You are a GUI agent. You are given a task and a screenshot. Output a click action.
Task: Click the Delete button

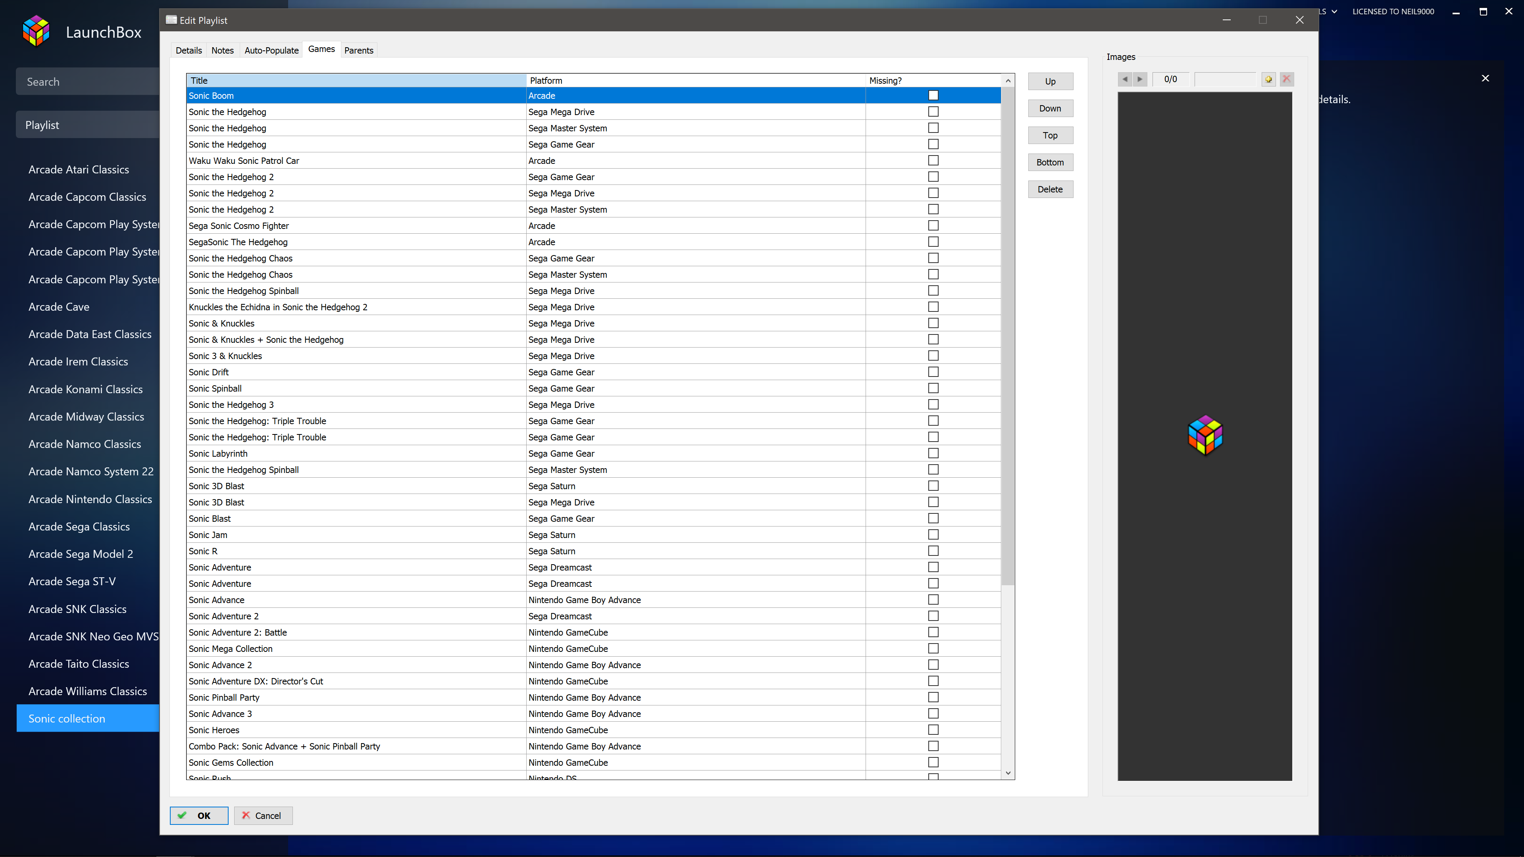point(1050,189)
